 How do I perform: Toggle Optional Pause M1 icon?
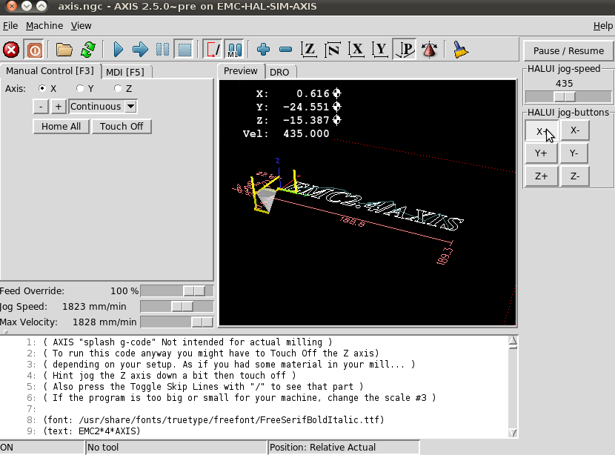235,50
